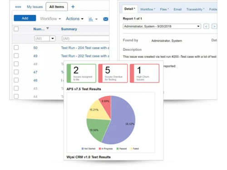Open the Traceability tab
Screen dimensions: 227x170
[x=195, y=10]
